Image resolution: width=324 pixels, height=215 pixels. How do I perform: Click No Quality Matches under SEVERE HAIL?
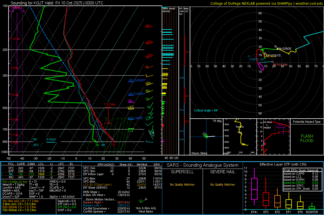click(x=222, y=185)
